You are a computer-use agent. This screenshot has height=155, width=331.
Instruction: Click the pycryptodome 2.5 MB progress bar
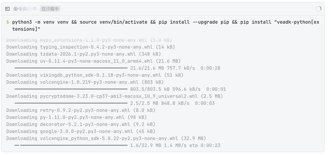click(71, 103)
